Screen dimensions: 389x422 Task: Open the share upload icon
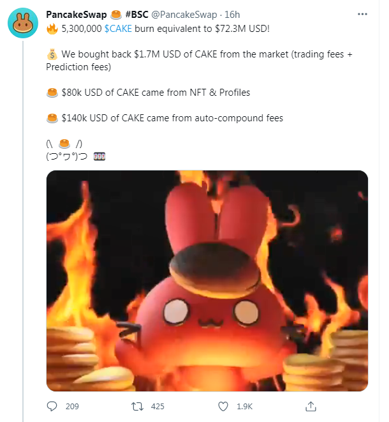[x=311, y=406]
